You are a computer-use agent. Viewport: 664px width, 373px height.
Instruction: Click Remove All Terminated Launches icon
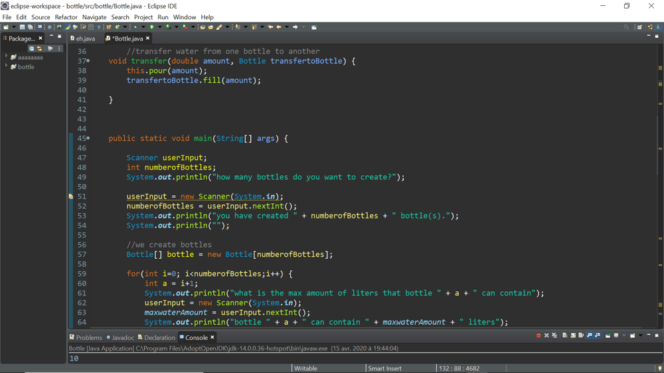554,335
